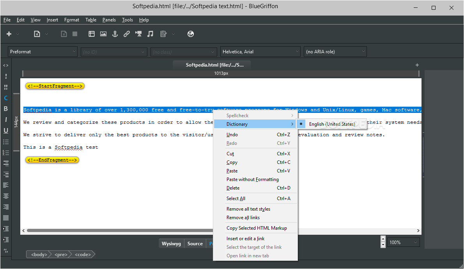Expand the arrow beside the form icon
This screenshot has height=269, width=464.
point(174,34)
